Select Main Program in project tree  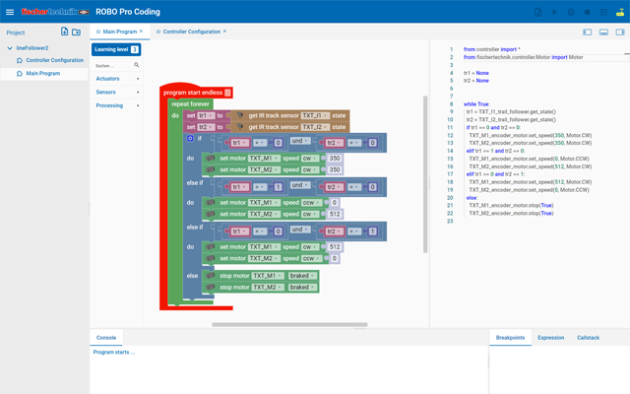pos(44,74)
